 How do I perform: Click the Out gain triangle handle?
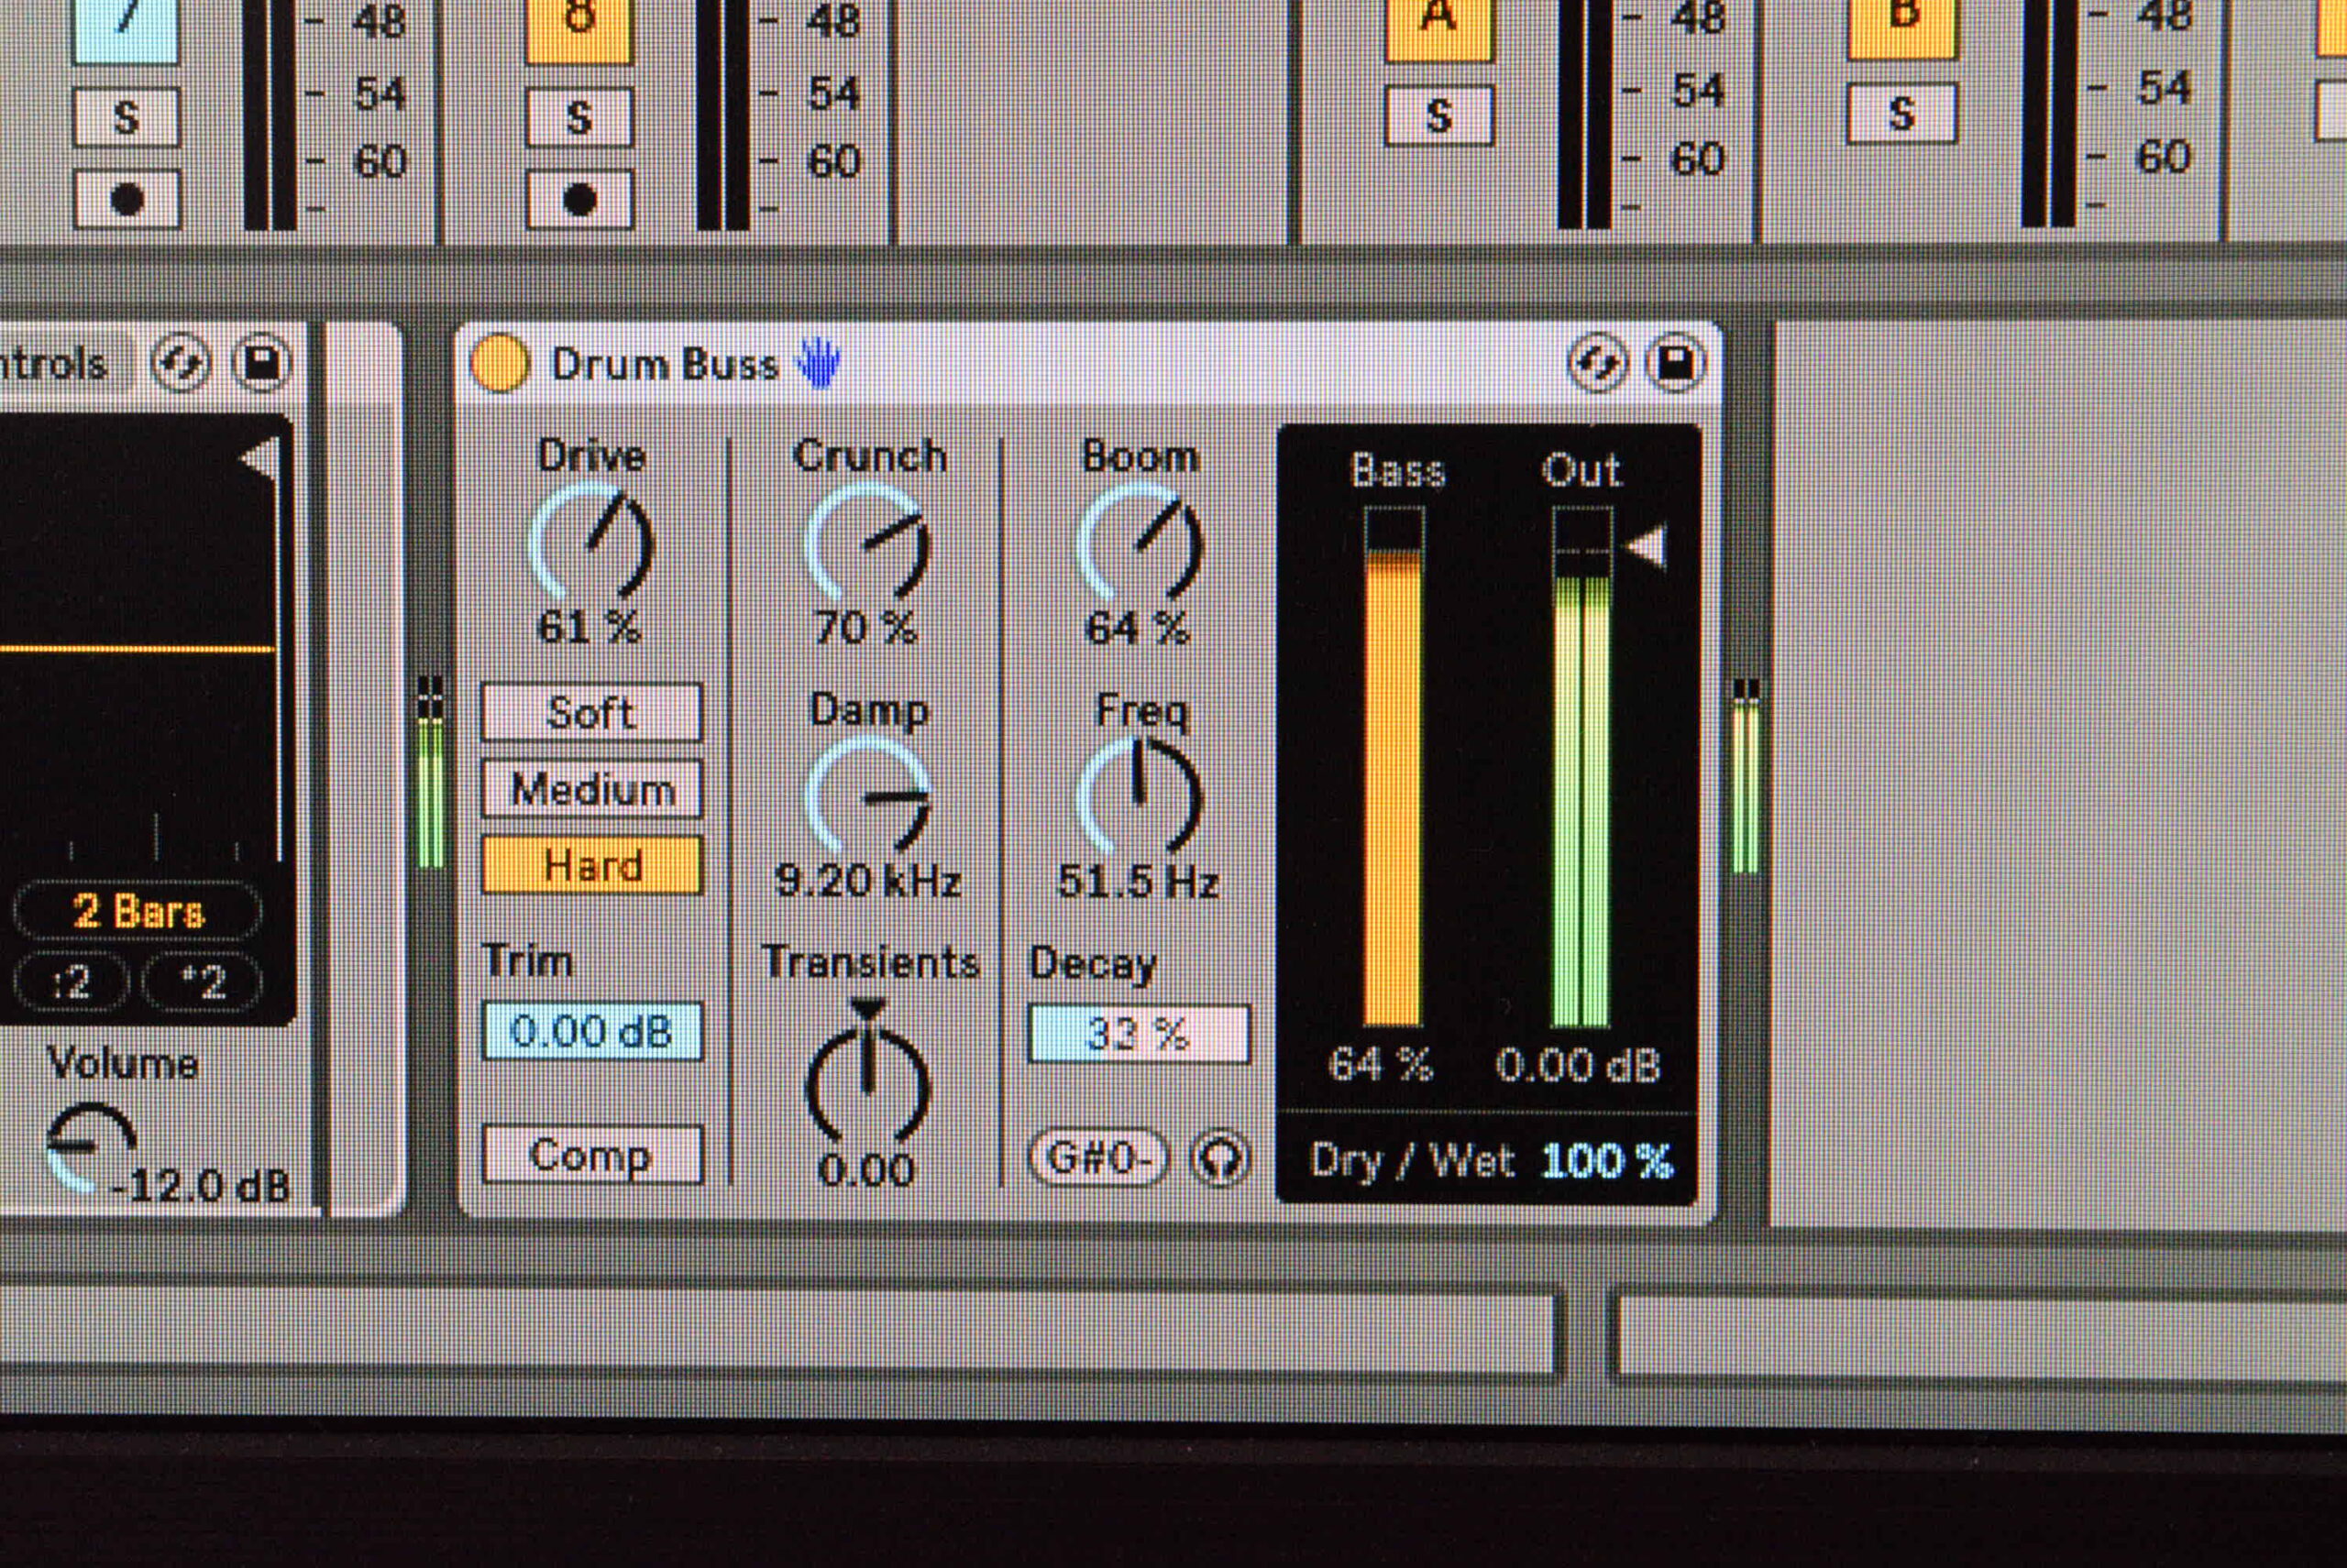point(1646,548)
